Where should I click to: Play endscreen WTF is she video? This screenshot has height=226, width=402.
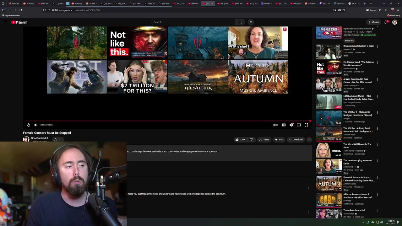[258, 43]
